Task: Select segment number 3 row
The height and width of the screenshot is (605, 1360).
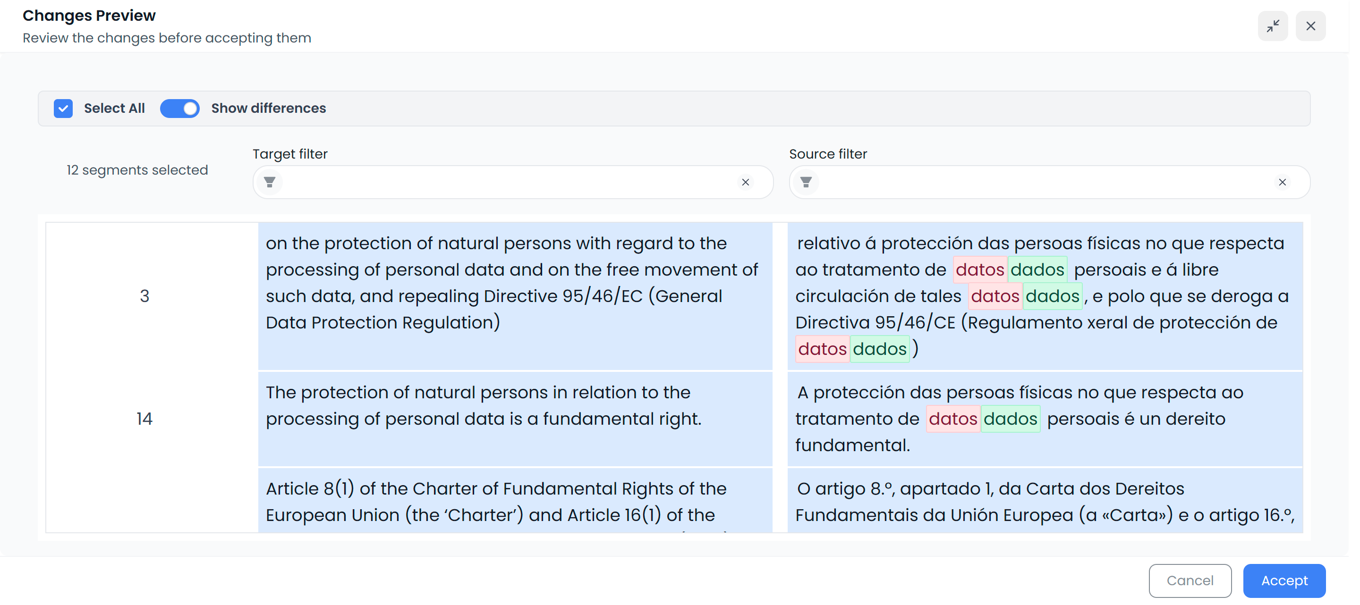Action: click(144, 296)
